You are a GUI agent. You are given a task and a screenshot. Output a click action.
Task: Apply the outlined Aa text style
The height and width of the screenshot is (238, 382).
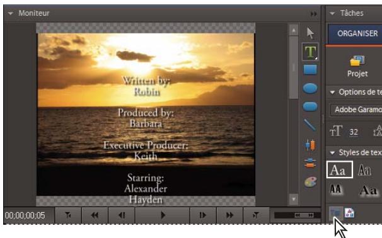(365, 170)
